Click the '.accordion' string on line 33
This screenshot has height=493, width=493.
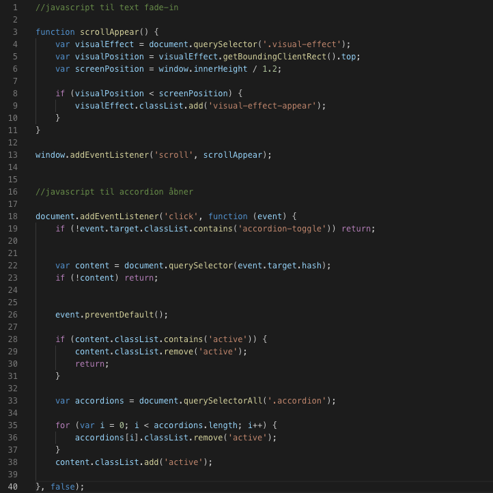coord(297,401)
